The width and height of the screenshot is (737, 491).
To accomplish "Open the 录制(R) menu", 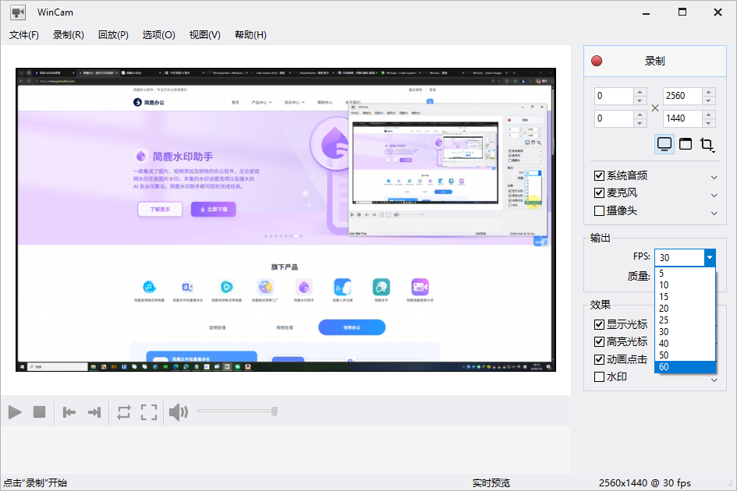I will coord(68,35).
